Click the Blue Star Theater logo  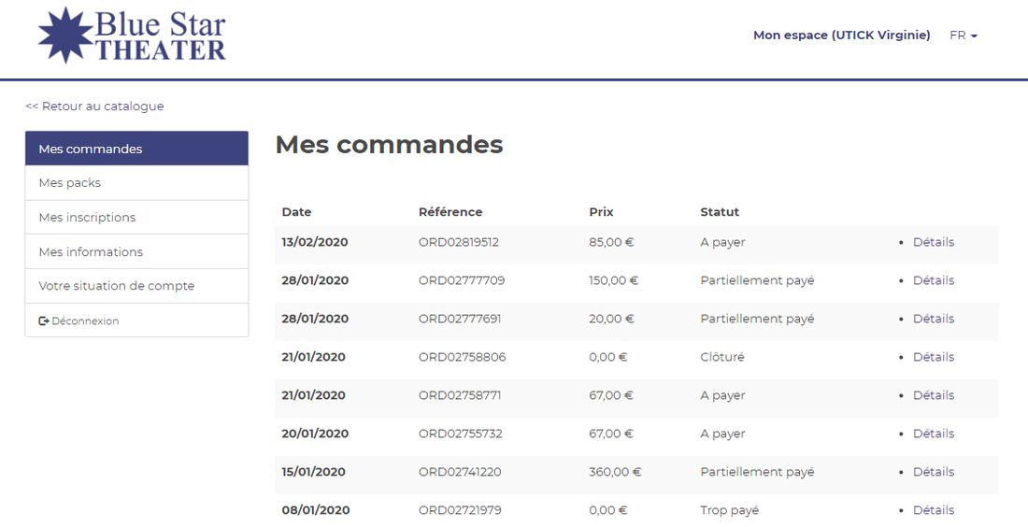coord(132,36)
